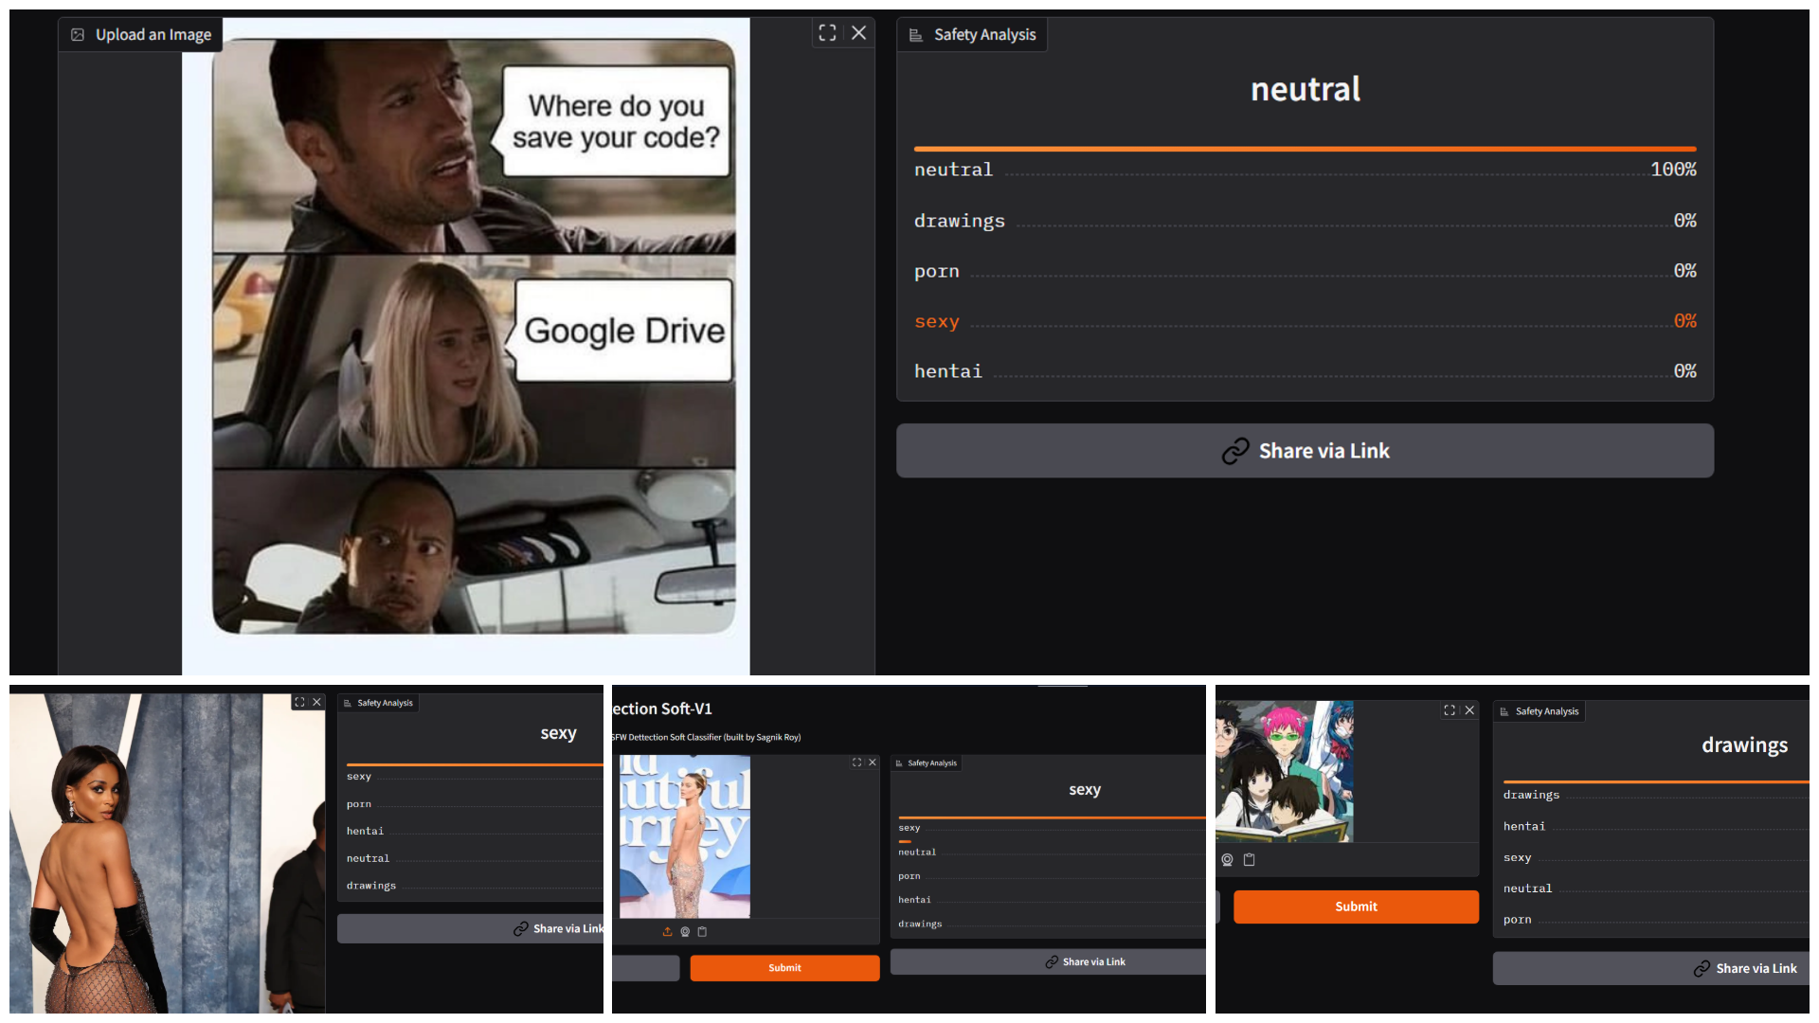Expand the anime image to fullscreen

coord(1449,710)
